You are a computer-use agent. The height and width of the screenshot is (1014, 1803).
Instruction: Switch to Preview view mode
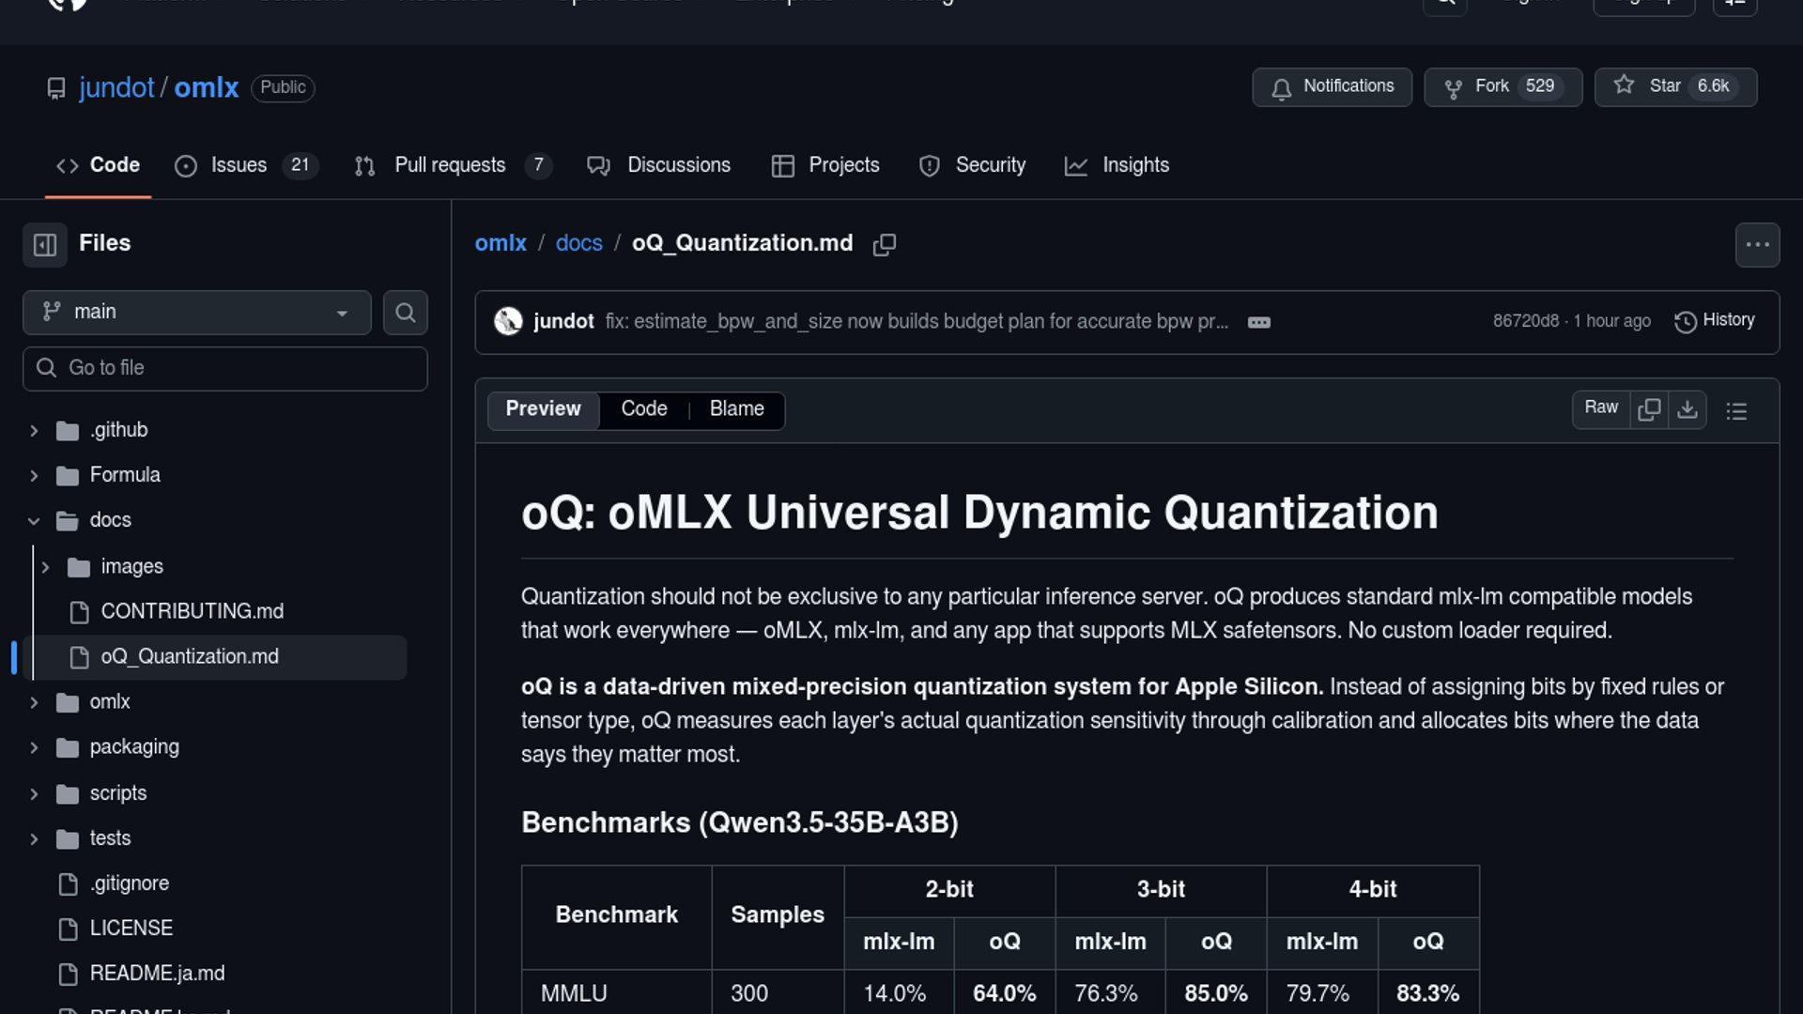click(543, 409)
